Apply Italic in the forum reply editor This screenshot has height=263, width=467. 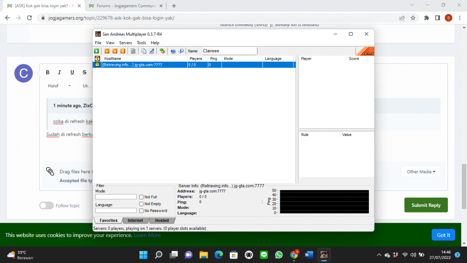(x=60, y=72)
